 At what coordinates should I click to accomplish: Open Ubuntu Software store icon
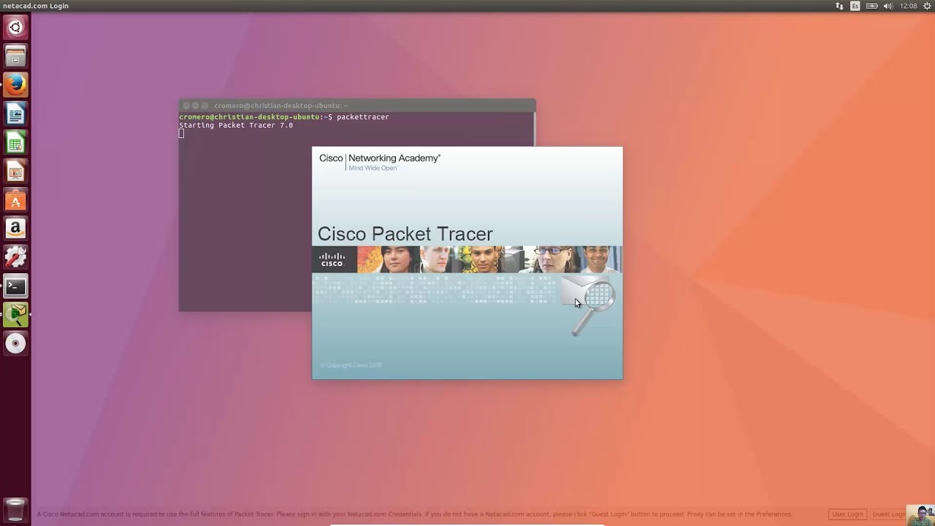15,199
